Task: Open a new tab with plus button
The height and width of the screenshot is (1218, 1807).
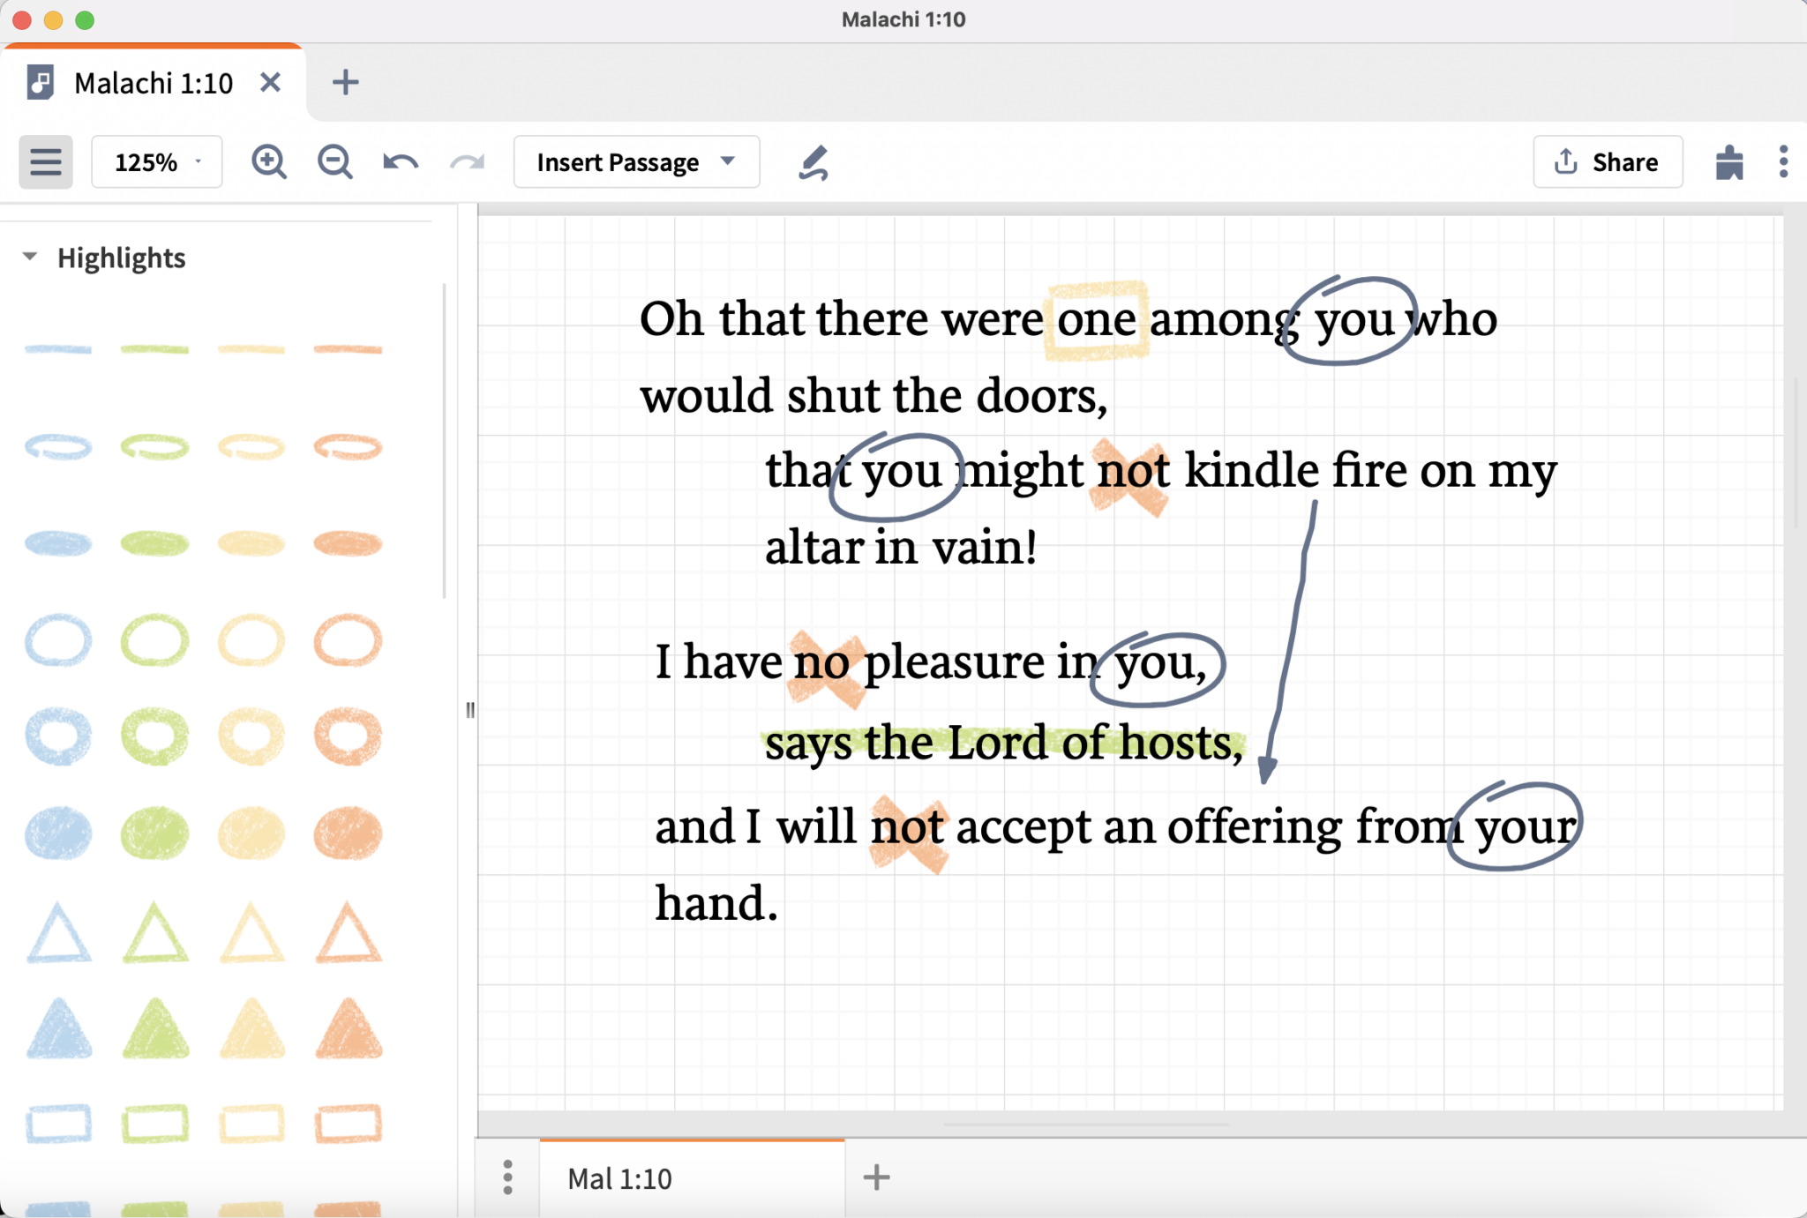Action: click(x=345, y=83)
